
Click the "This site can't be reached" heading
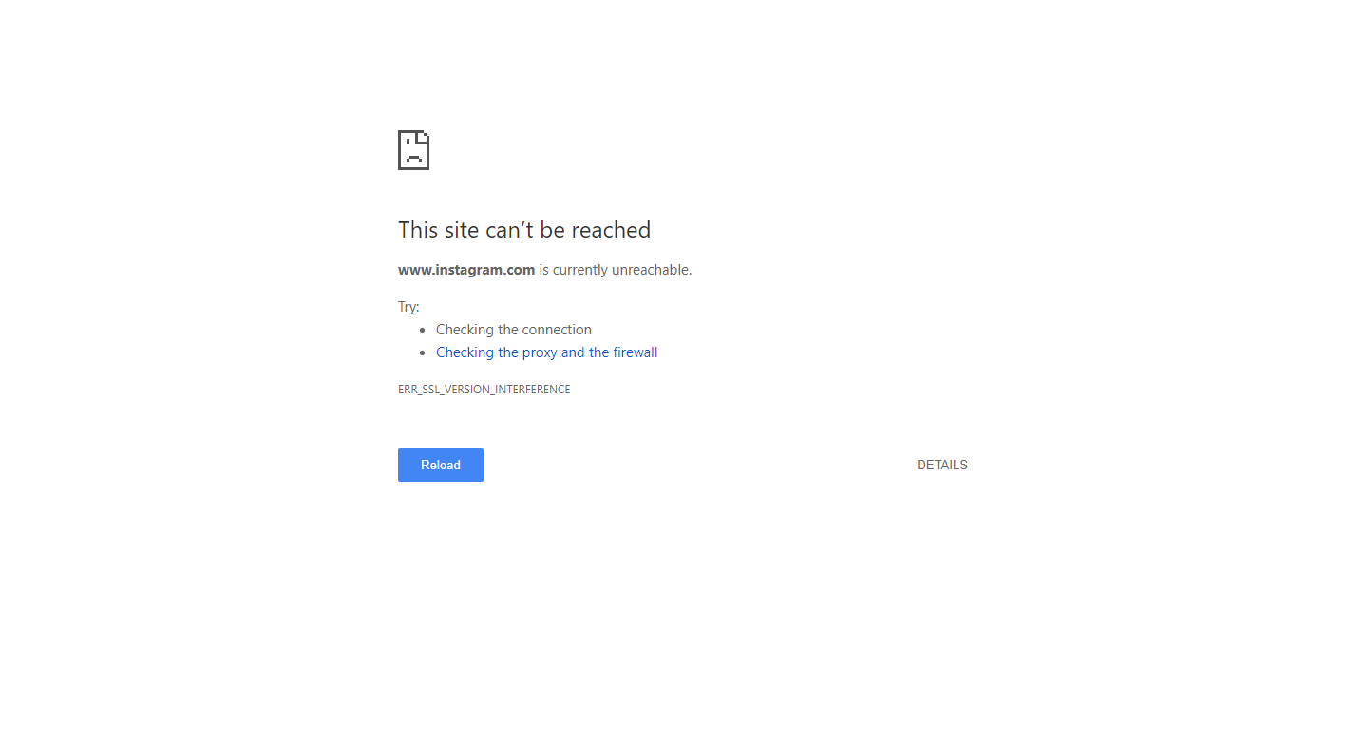pyautogui.click(x=524, y=230)
